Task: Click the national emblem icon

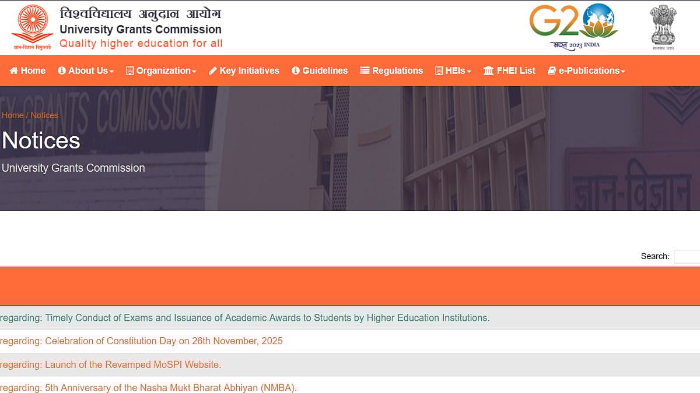Action: coord(663,26)
